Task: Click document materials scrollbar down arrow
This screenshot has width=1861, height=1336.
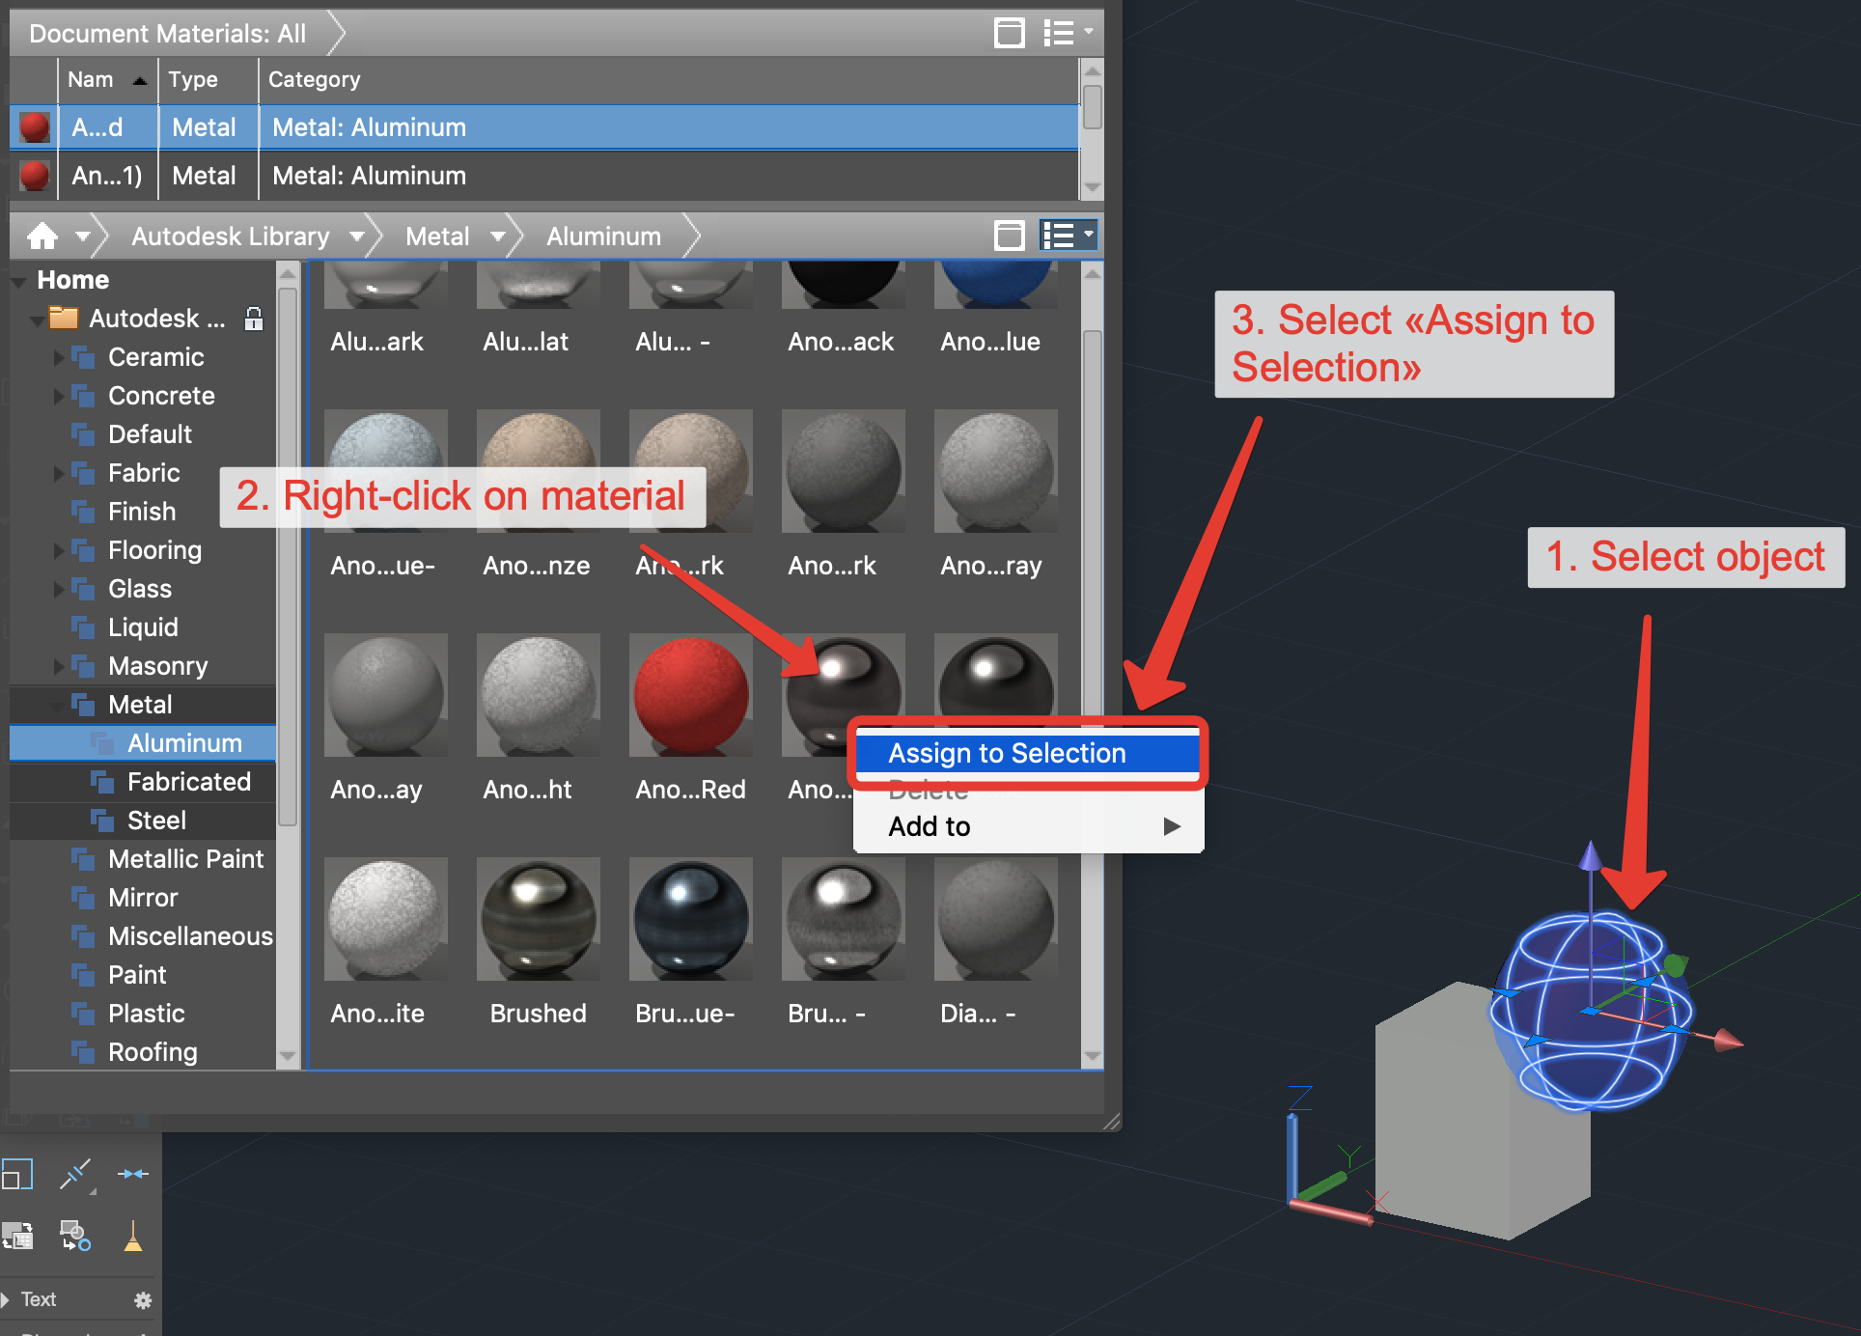Action: pos(1093,187)
